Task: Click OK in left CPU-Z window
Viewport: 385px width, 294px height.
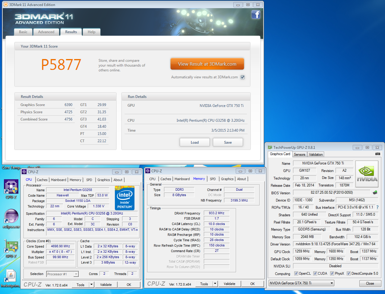Action: tap(129, 285)
